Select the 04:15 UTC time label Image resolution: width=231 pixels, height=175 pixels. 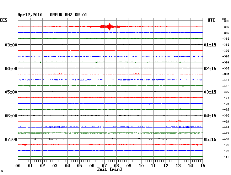[210, 116]
